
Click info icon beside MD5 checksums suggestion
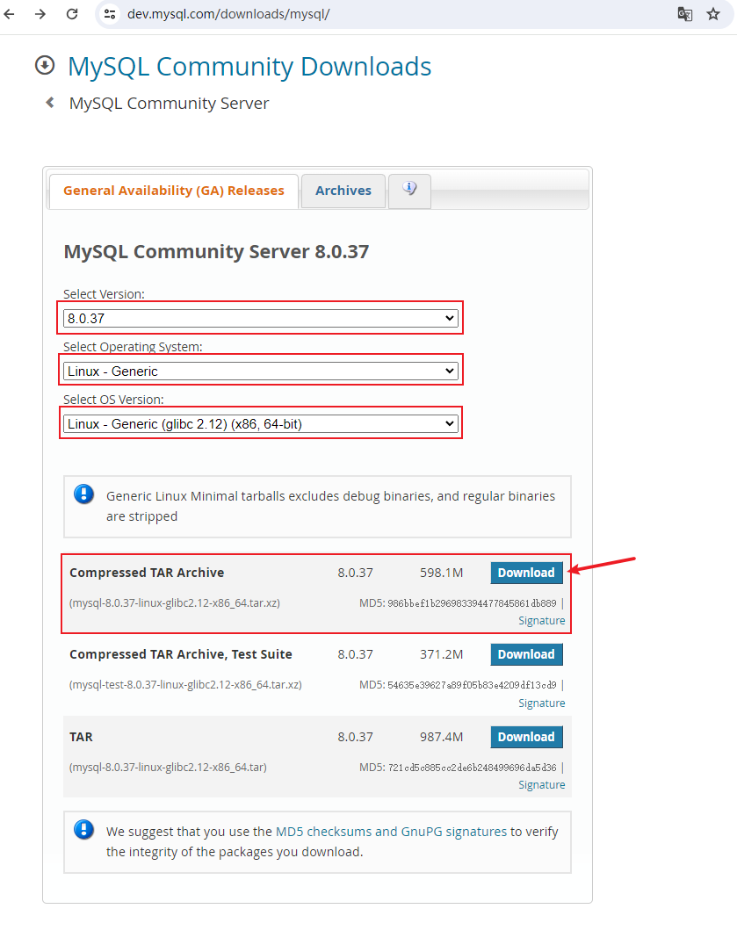coord(83,829)
